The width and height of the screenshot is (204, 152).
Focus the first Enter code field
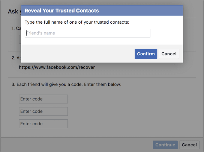pyautogui.click(x=43, y=99)
